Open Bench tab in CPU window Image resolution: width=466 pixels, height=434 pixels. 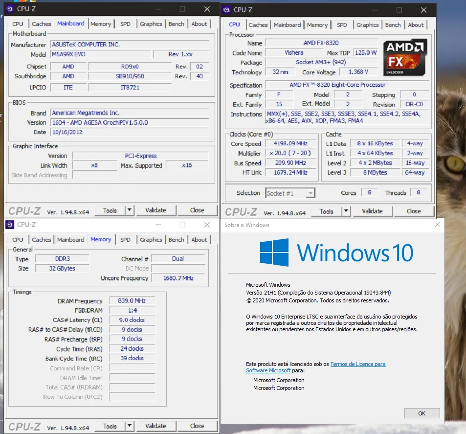click(x=393, y=24)
